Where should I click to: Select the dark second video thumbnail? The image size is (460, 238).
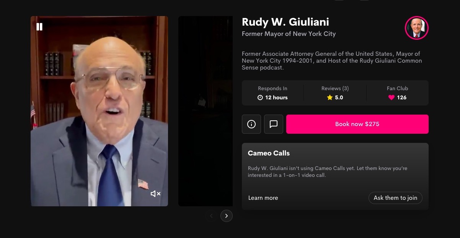coord(206,111)
